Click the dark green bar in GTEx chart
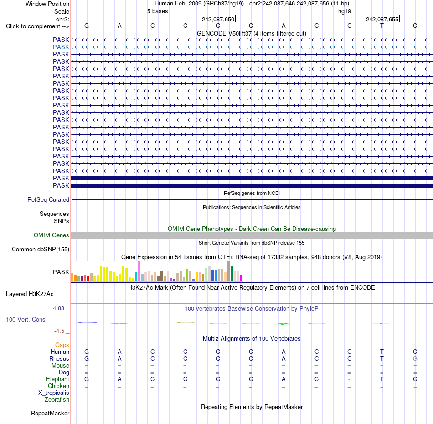 point(232,274)
